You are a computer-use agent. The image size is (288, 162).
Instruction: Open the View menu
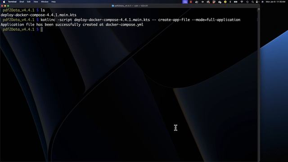point(36,2)
